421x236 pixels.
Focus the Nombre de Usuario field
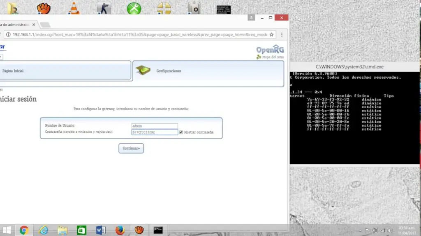tap(154, 126)
